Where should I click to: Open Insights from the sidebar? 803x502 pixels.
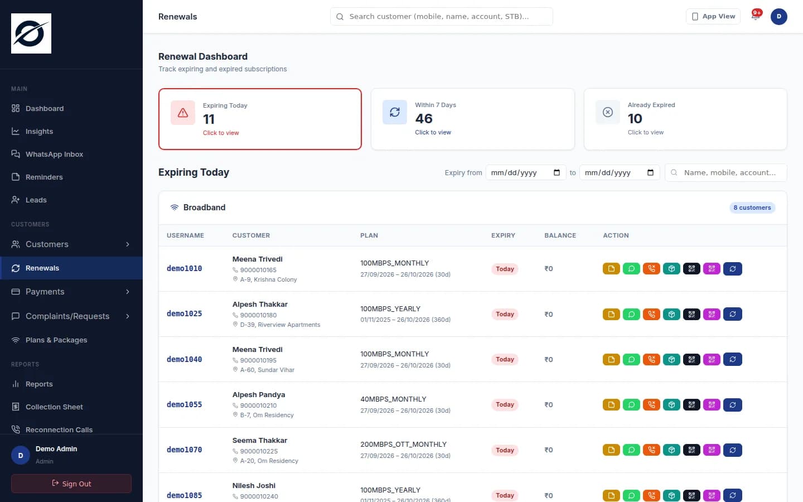tap(71, 132)
